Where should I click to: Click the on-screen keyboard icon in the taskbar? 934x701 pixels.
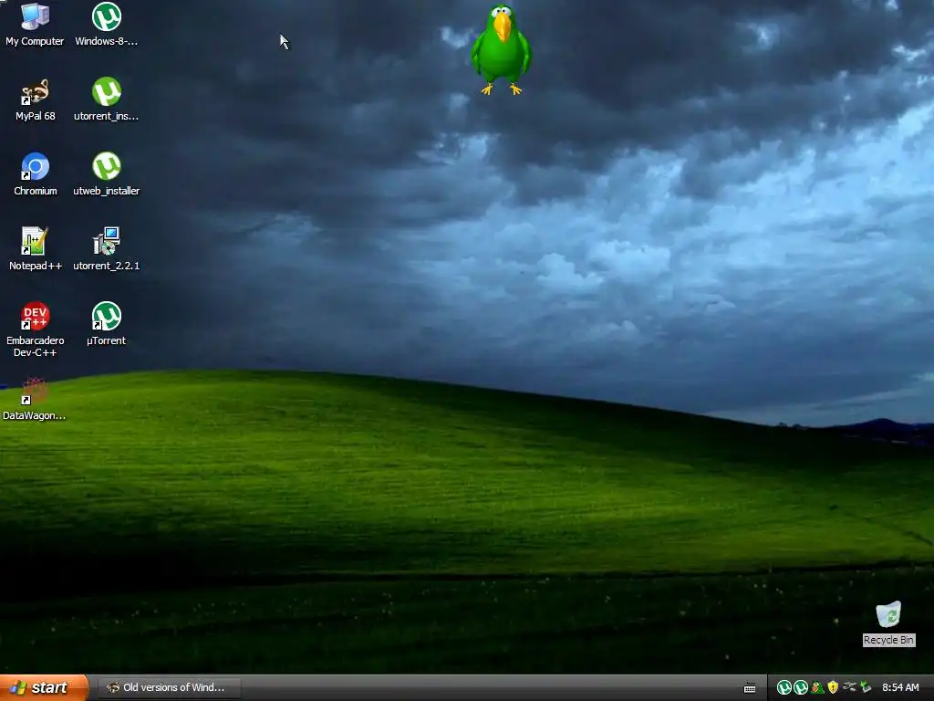pyautogui.click(x=750, y=688)
